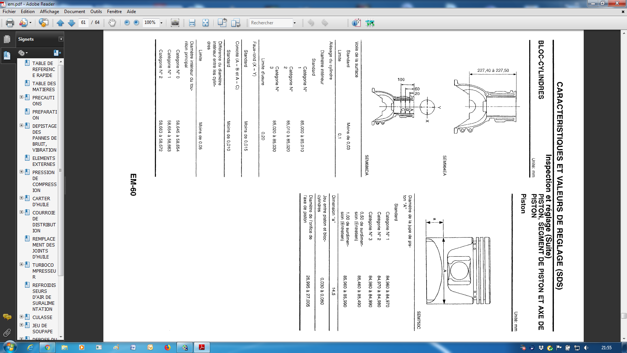Go to next page with down arrow
627x353 pixels.
[71, 23]
